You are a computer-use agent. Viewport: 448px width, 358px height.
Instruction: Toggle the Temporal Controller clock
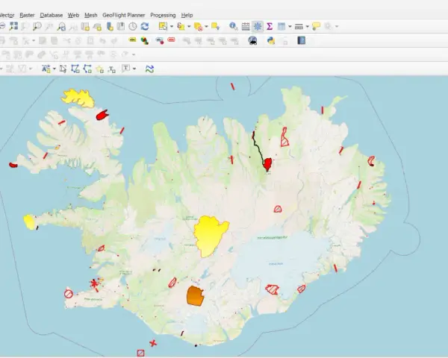coord(133,27)
